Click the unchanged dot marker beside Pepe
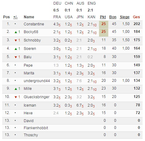Viewport: 145px width, 141px height. point(15,65)
